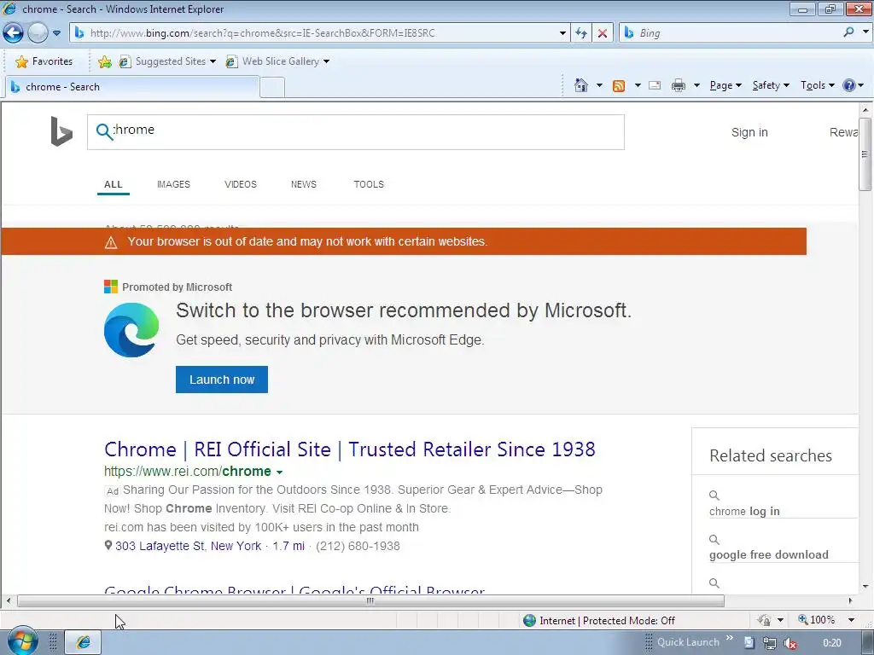Expand the address bar autocomplete dropdown
Screen dimensions: 874x655
(562, 33)
